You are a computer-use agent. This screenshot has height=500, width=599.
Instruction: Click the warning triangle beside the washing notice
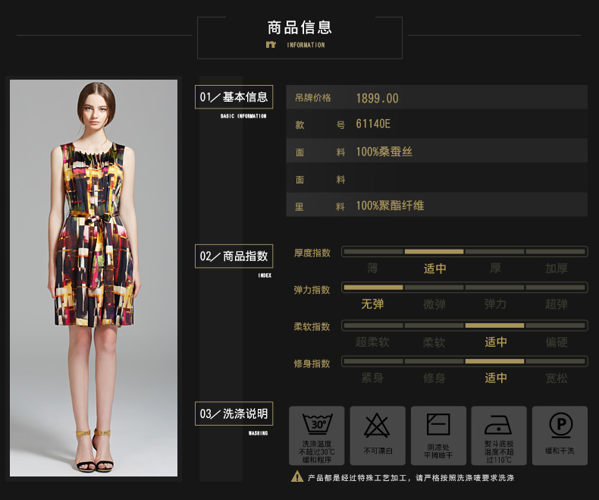point(297,477)
